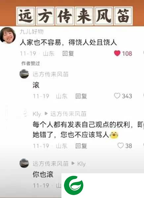
Task: Select the 作者赞过 author-liked label
Action: tap(31, 63)
